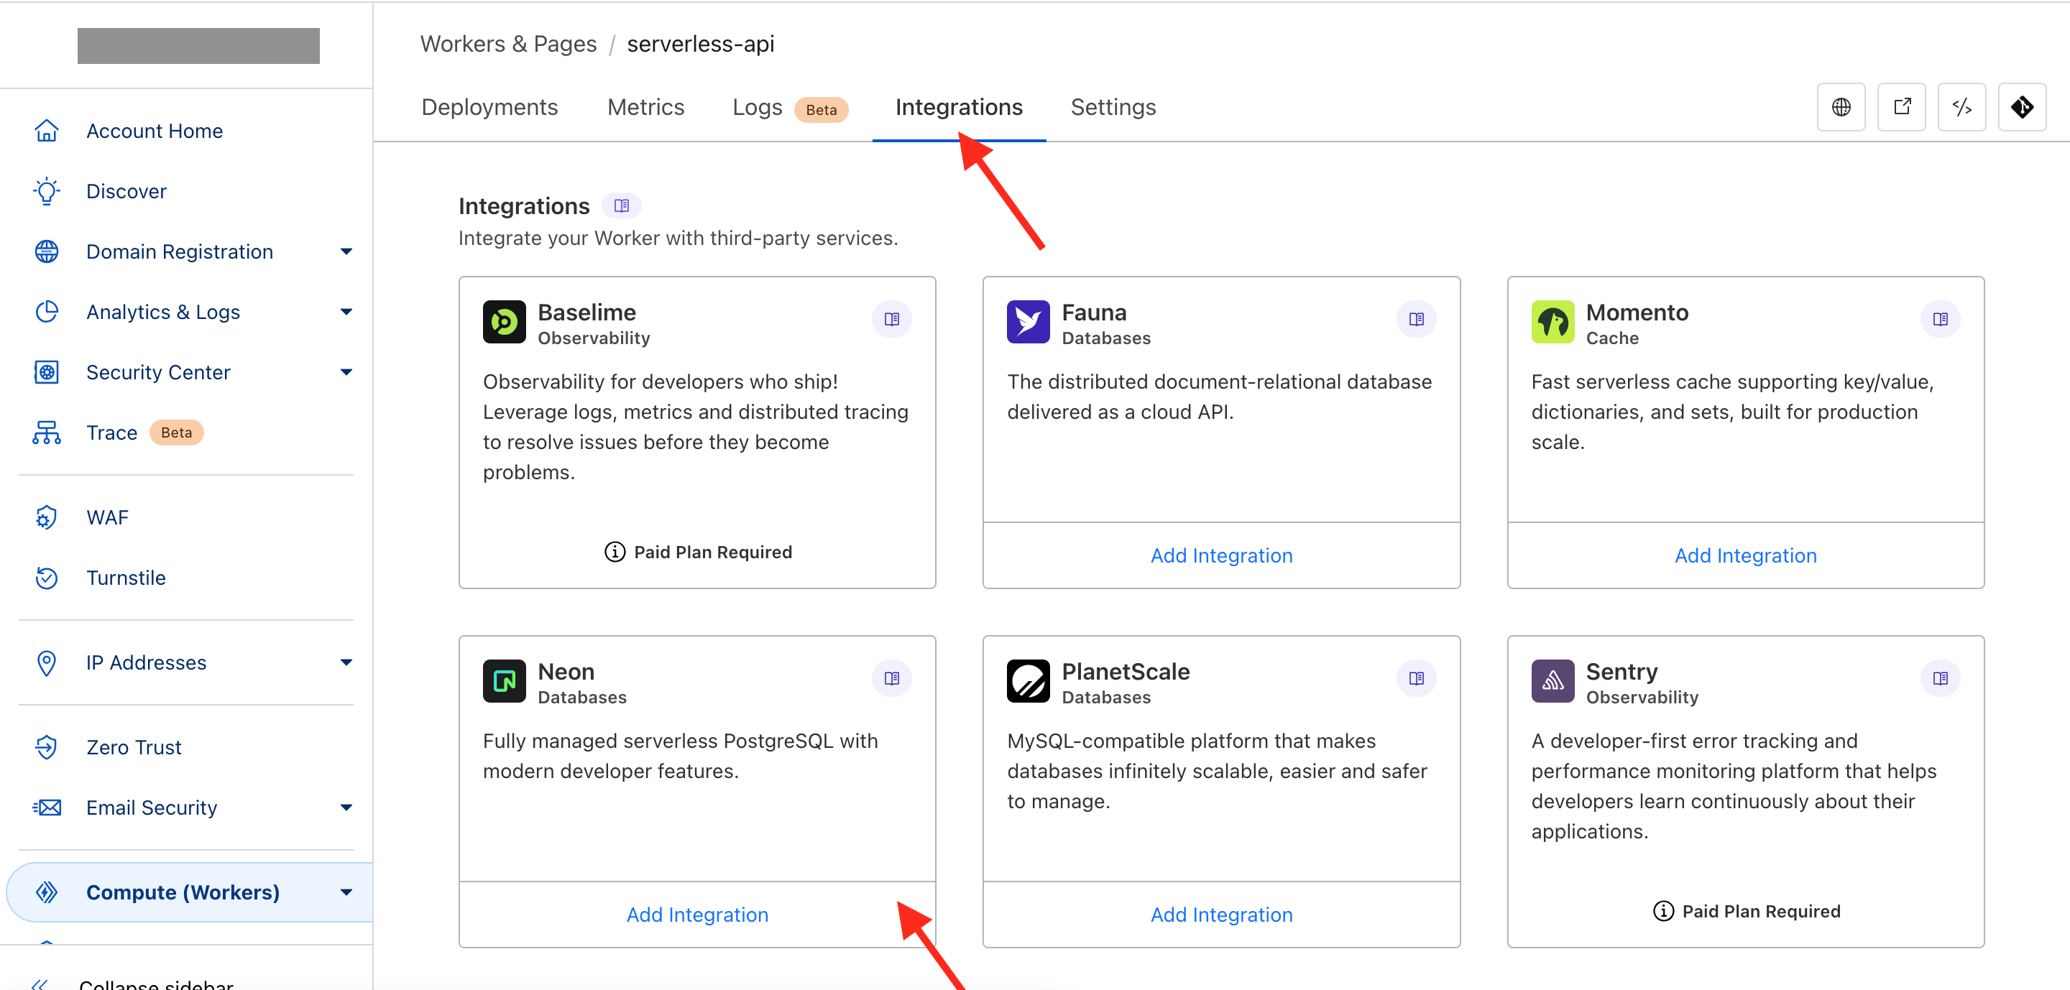Switch to the Deployments tab
The height and width of the screenshot is (990, 2070).
tap(489, 107)
